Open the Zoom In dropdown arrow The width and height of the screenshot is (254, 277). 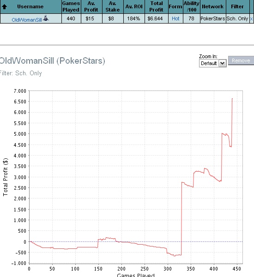222,63
